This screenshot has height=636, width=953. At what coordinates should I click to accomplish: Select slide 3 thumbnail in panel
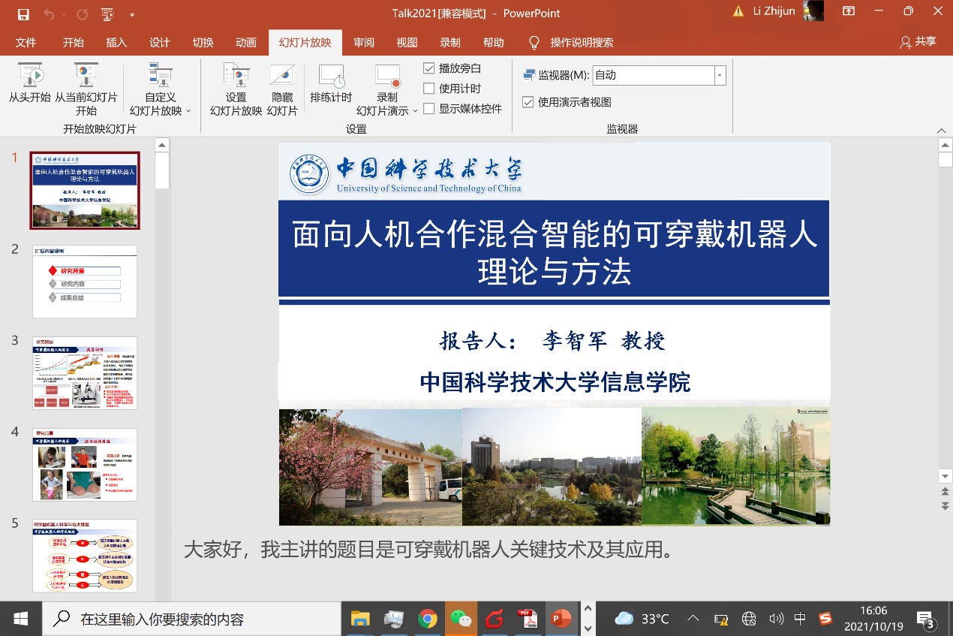coord(85,373)
